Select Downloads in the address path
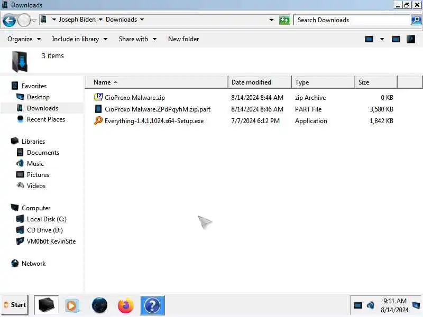Viewport: 423px width, 317px height. pos(121,20)
